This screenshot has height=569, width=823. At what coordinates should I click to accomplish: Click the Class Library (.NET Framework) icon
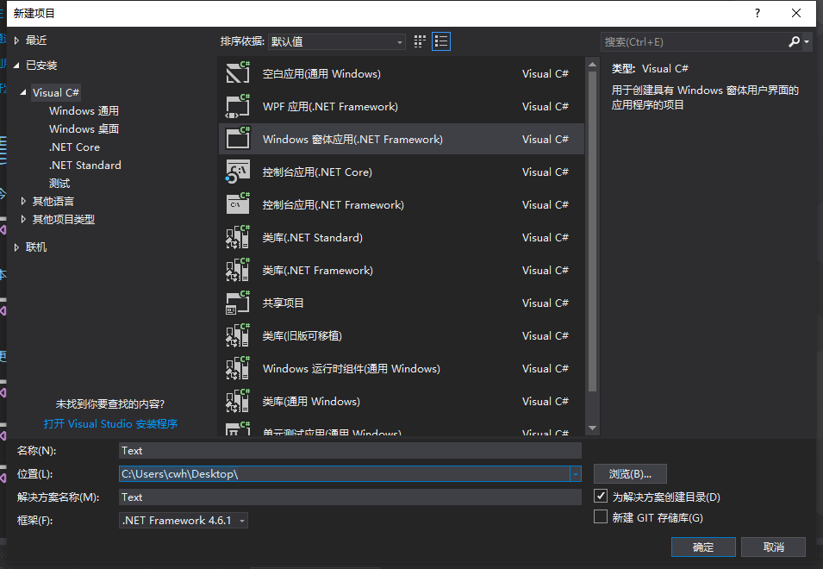pos(238,270)
